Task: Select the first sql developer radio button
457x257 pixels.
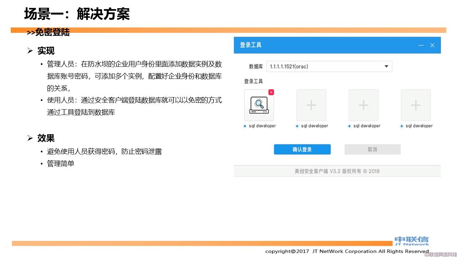Action: pos(245,126)
